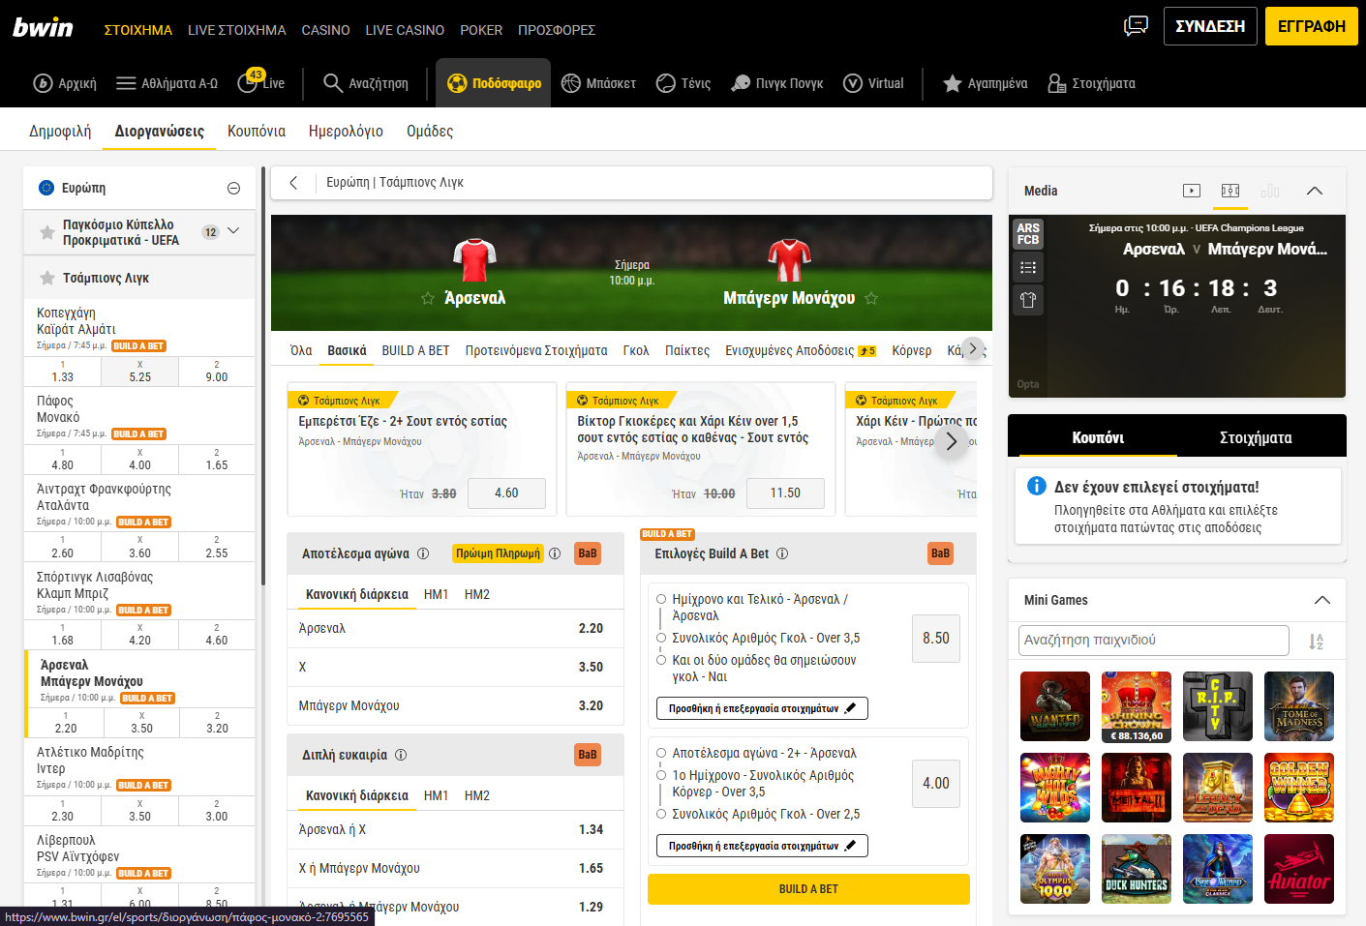Image resolution: width=1366 pixels, height=926 pixels.
Task: Expand Παγκόσμιο Κύπελλο Προκριματικά list
Action: point(233,231)
